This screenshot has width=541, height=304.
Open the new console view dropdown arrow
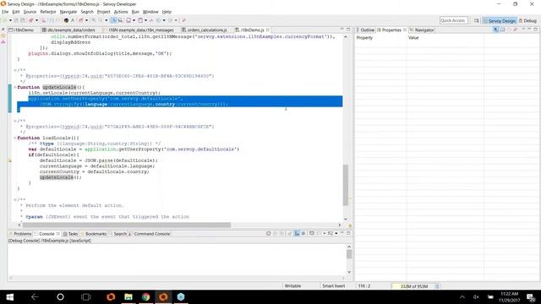(336, 233)
